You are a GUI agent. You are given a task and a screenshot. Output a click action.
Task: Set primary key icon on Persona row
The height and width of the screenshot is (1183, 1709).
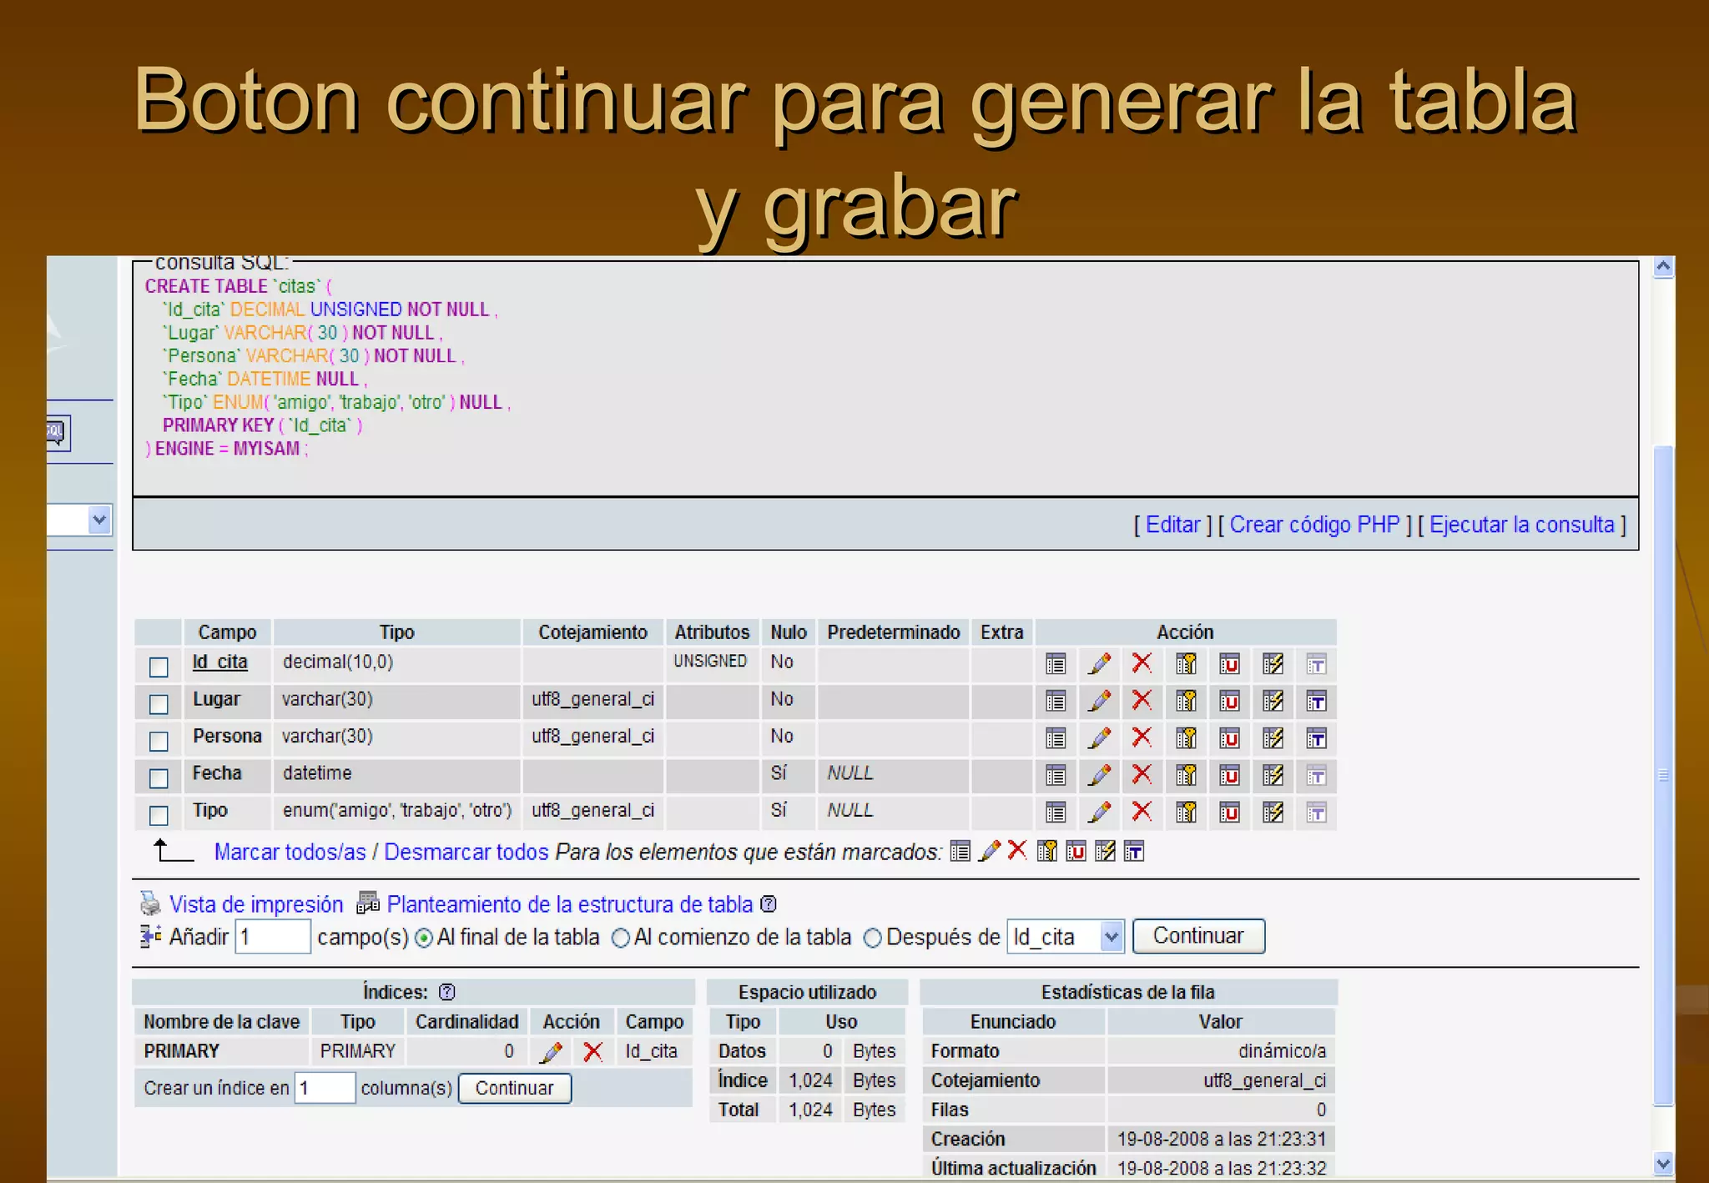[1186, 737]
